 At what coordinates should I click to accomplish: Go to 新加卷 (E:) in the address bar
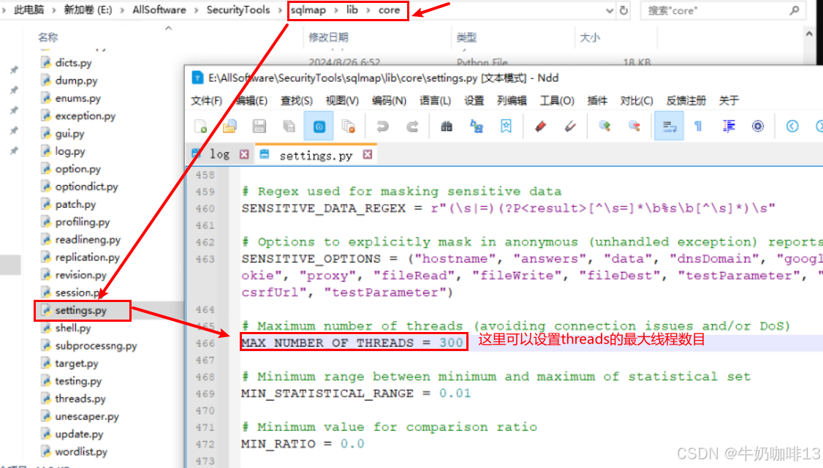click(88, 10)
